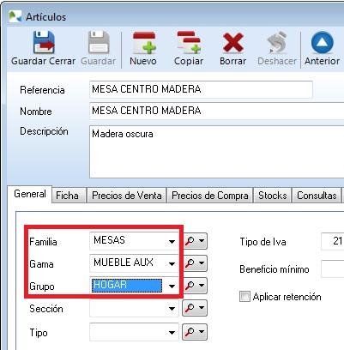Click the Descripción text area
Viewport: 344px width, 350px height.
[x=217, y=152]
